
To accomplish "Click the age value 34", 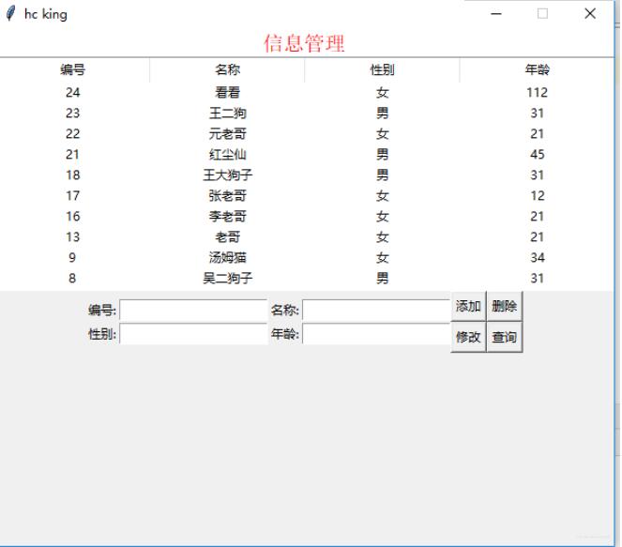I will click(538, 257).
